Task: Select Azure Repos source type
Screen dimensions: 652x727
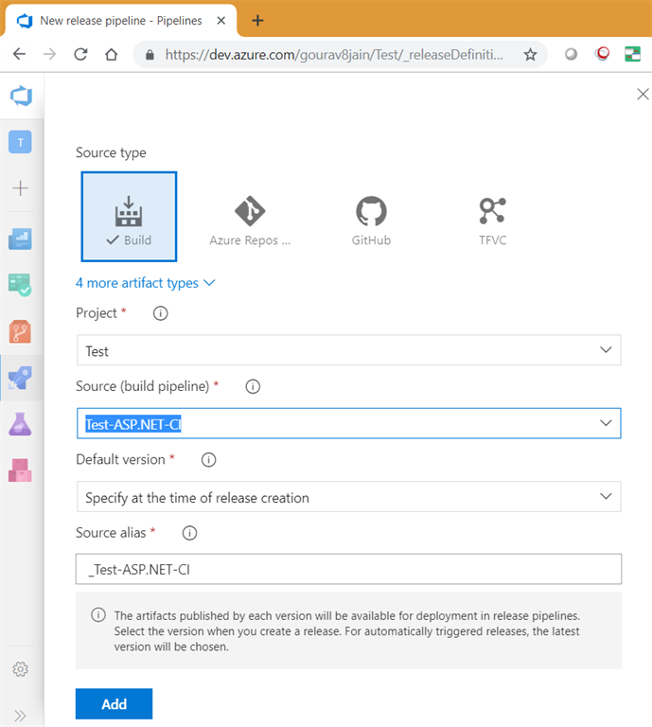Action: pyautogui.click(x=250, y=221)
